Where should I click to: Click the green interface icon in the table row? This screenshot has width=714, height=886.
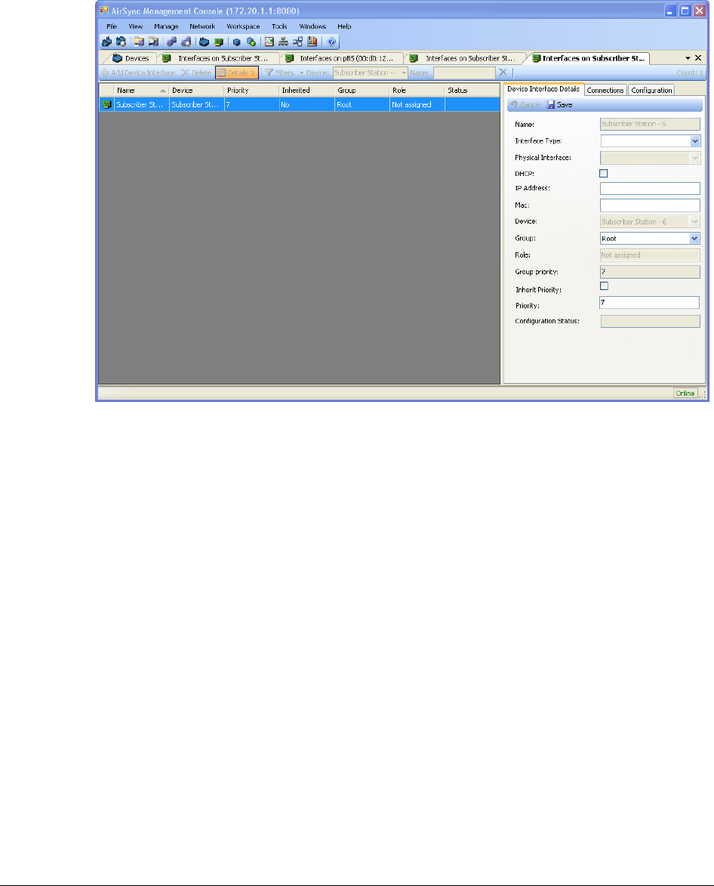pyautogui.click(x=106, y=104)
